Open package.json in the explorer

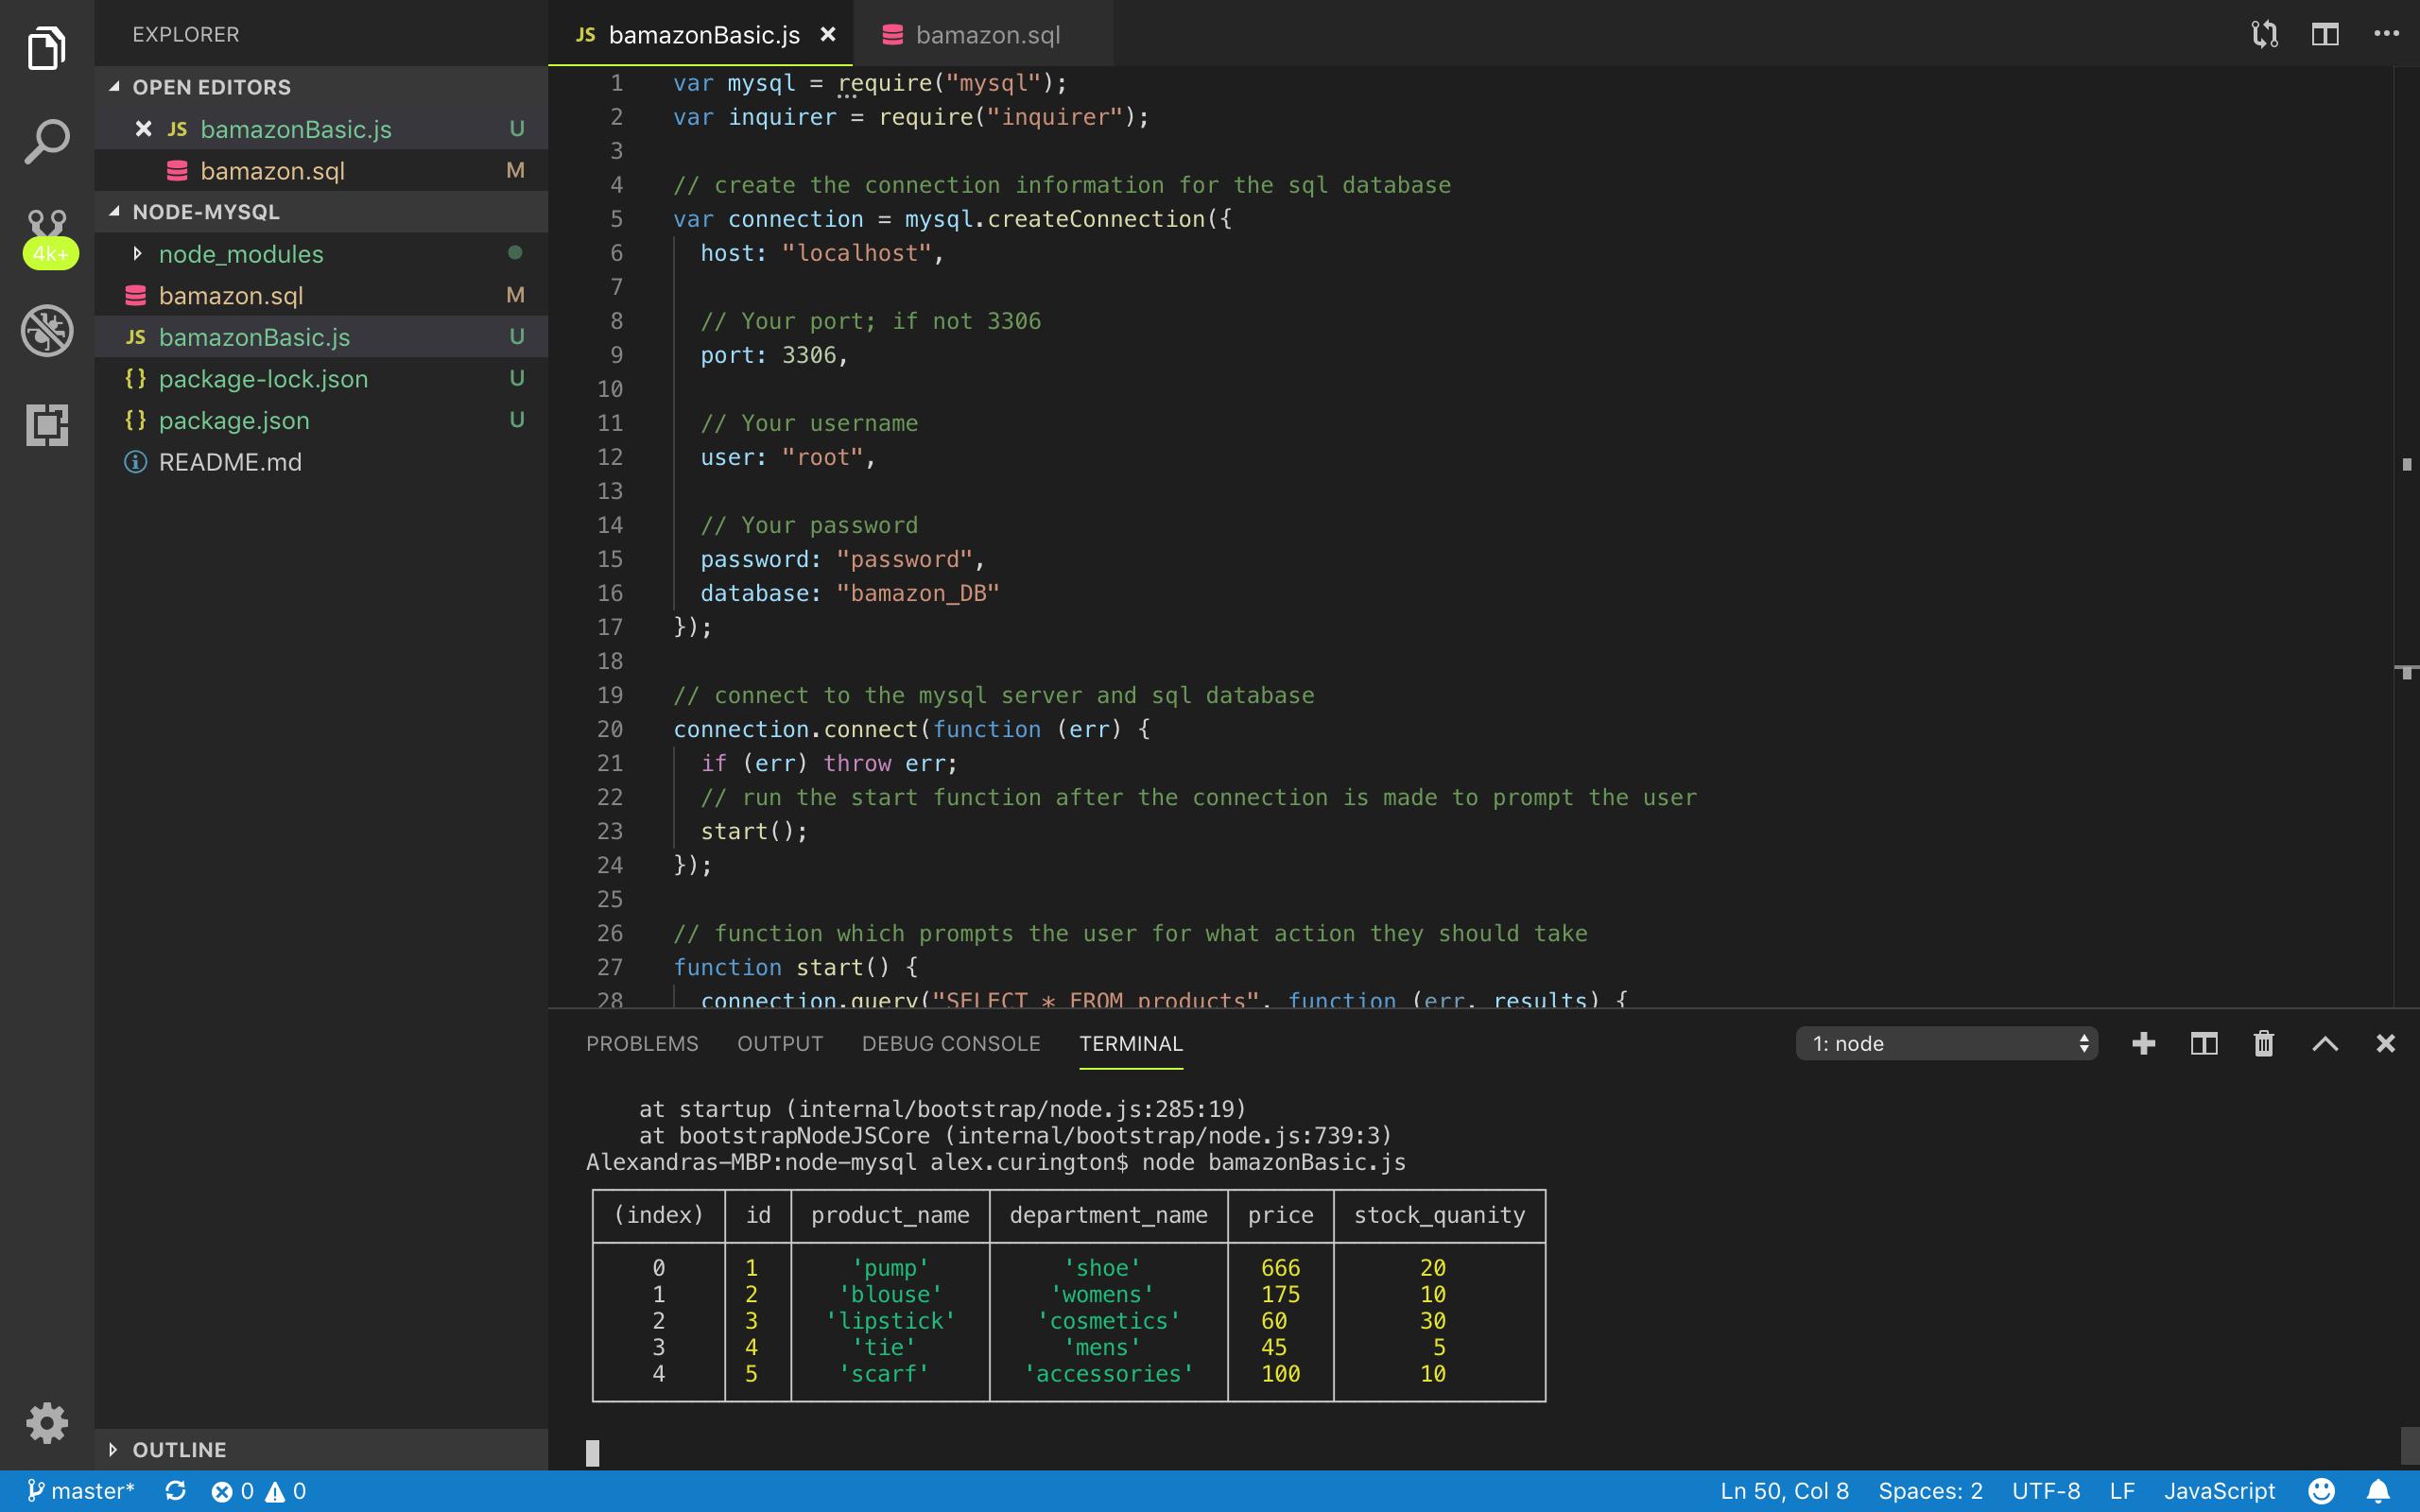pos(234,420)
